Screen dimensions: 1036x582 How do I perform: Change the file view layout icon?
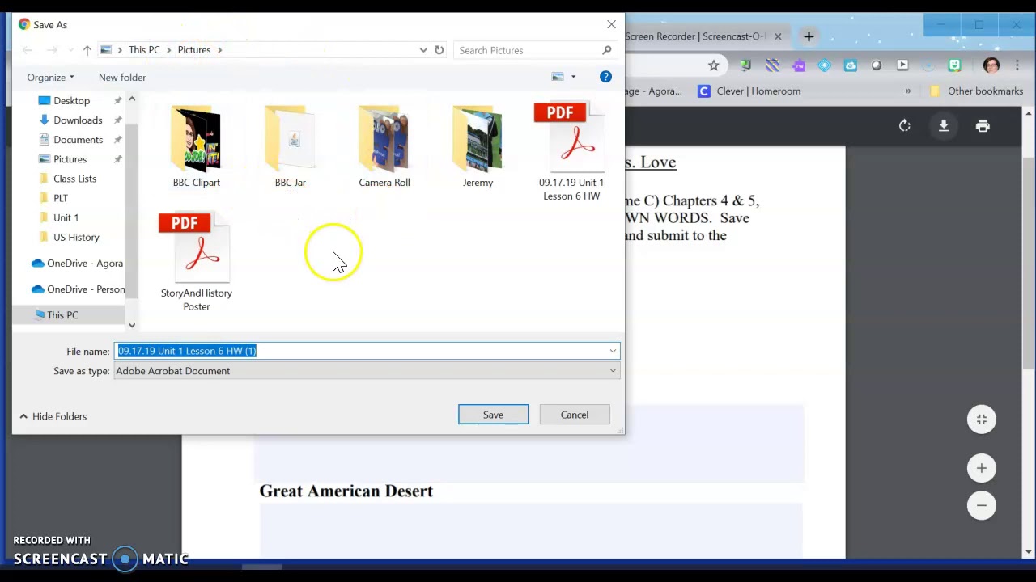(558, 77)
